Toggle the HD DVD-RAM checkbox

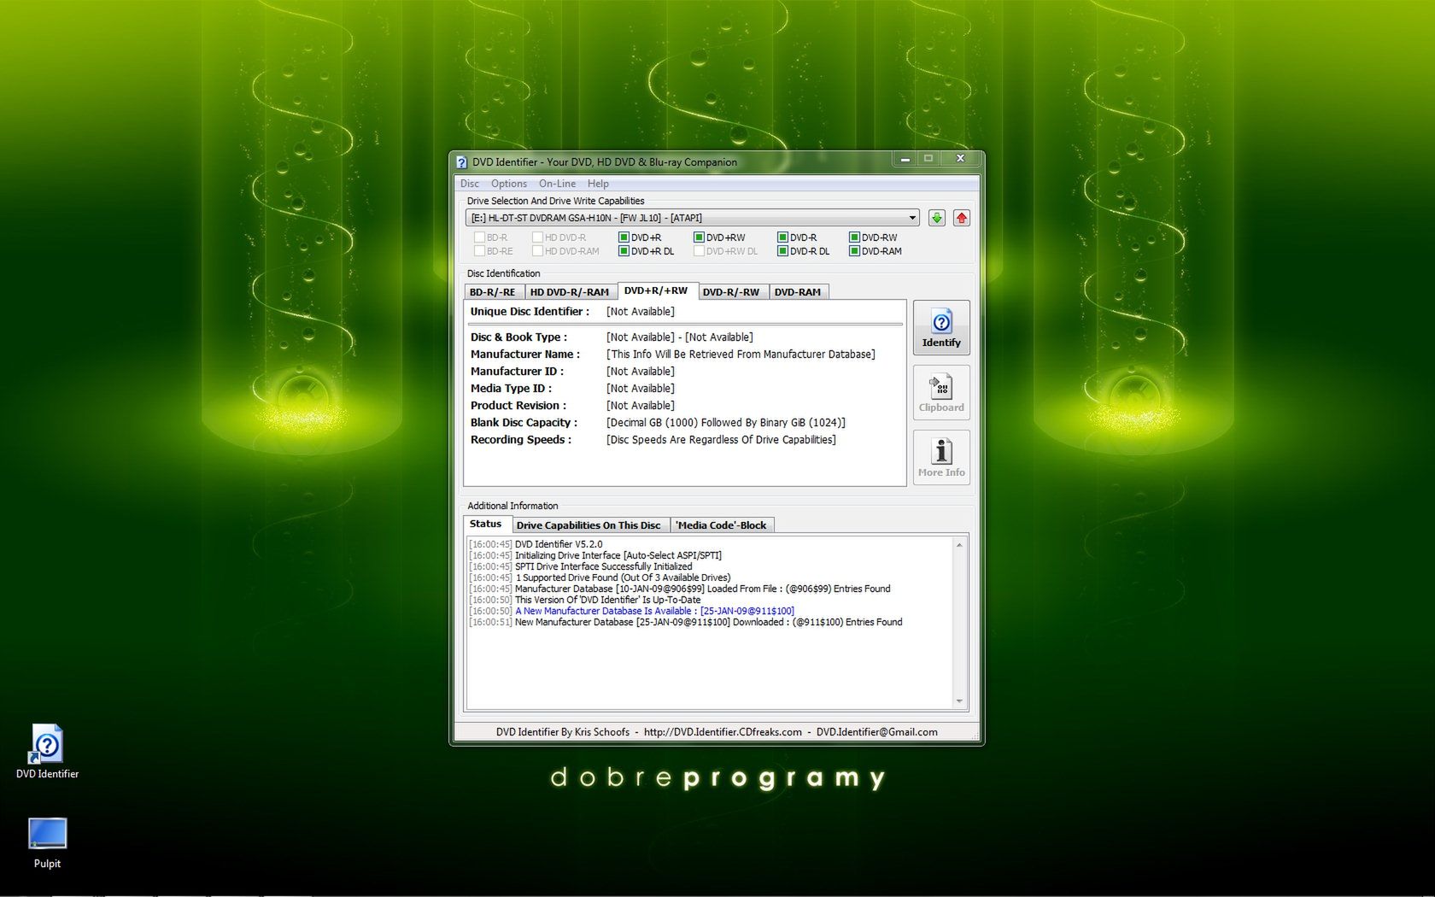coord(537,251)
